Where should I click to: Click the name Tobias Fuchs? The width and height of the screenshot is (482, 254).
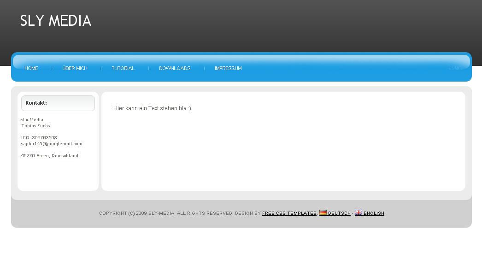35,126
